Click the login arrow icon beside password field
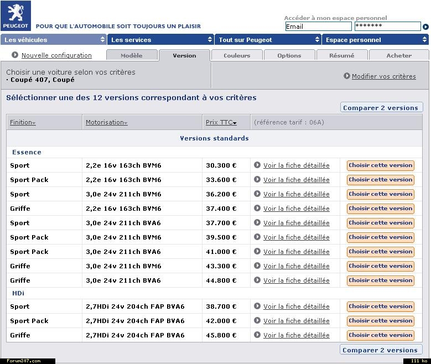431x364 pixels. (425, 27)
